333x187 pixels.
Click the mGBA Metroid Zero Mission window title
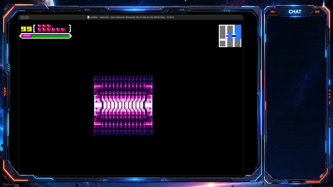[x=132, y=17]
